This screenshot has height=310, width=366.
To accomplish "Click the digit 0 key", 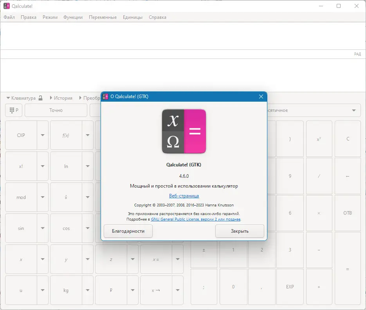I will tap(233, 287).
